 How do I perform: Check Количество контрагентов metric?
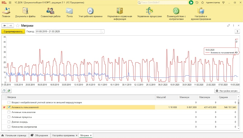coord(9,127)
